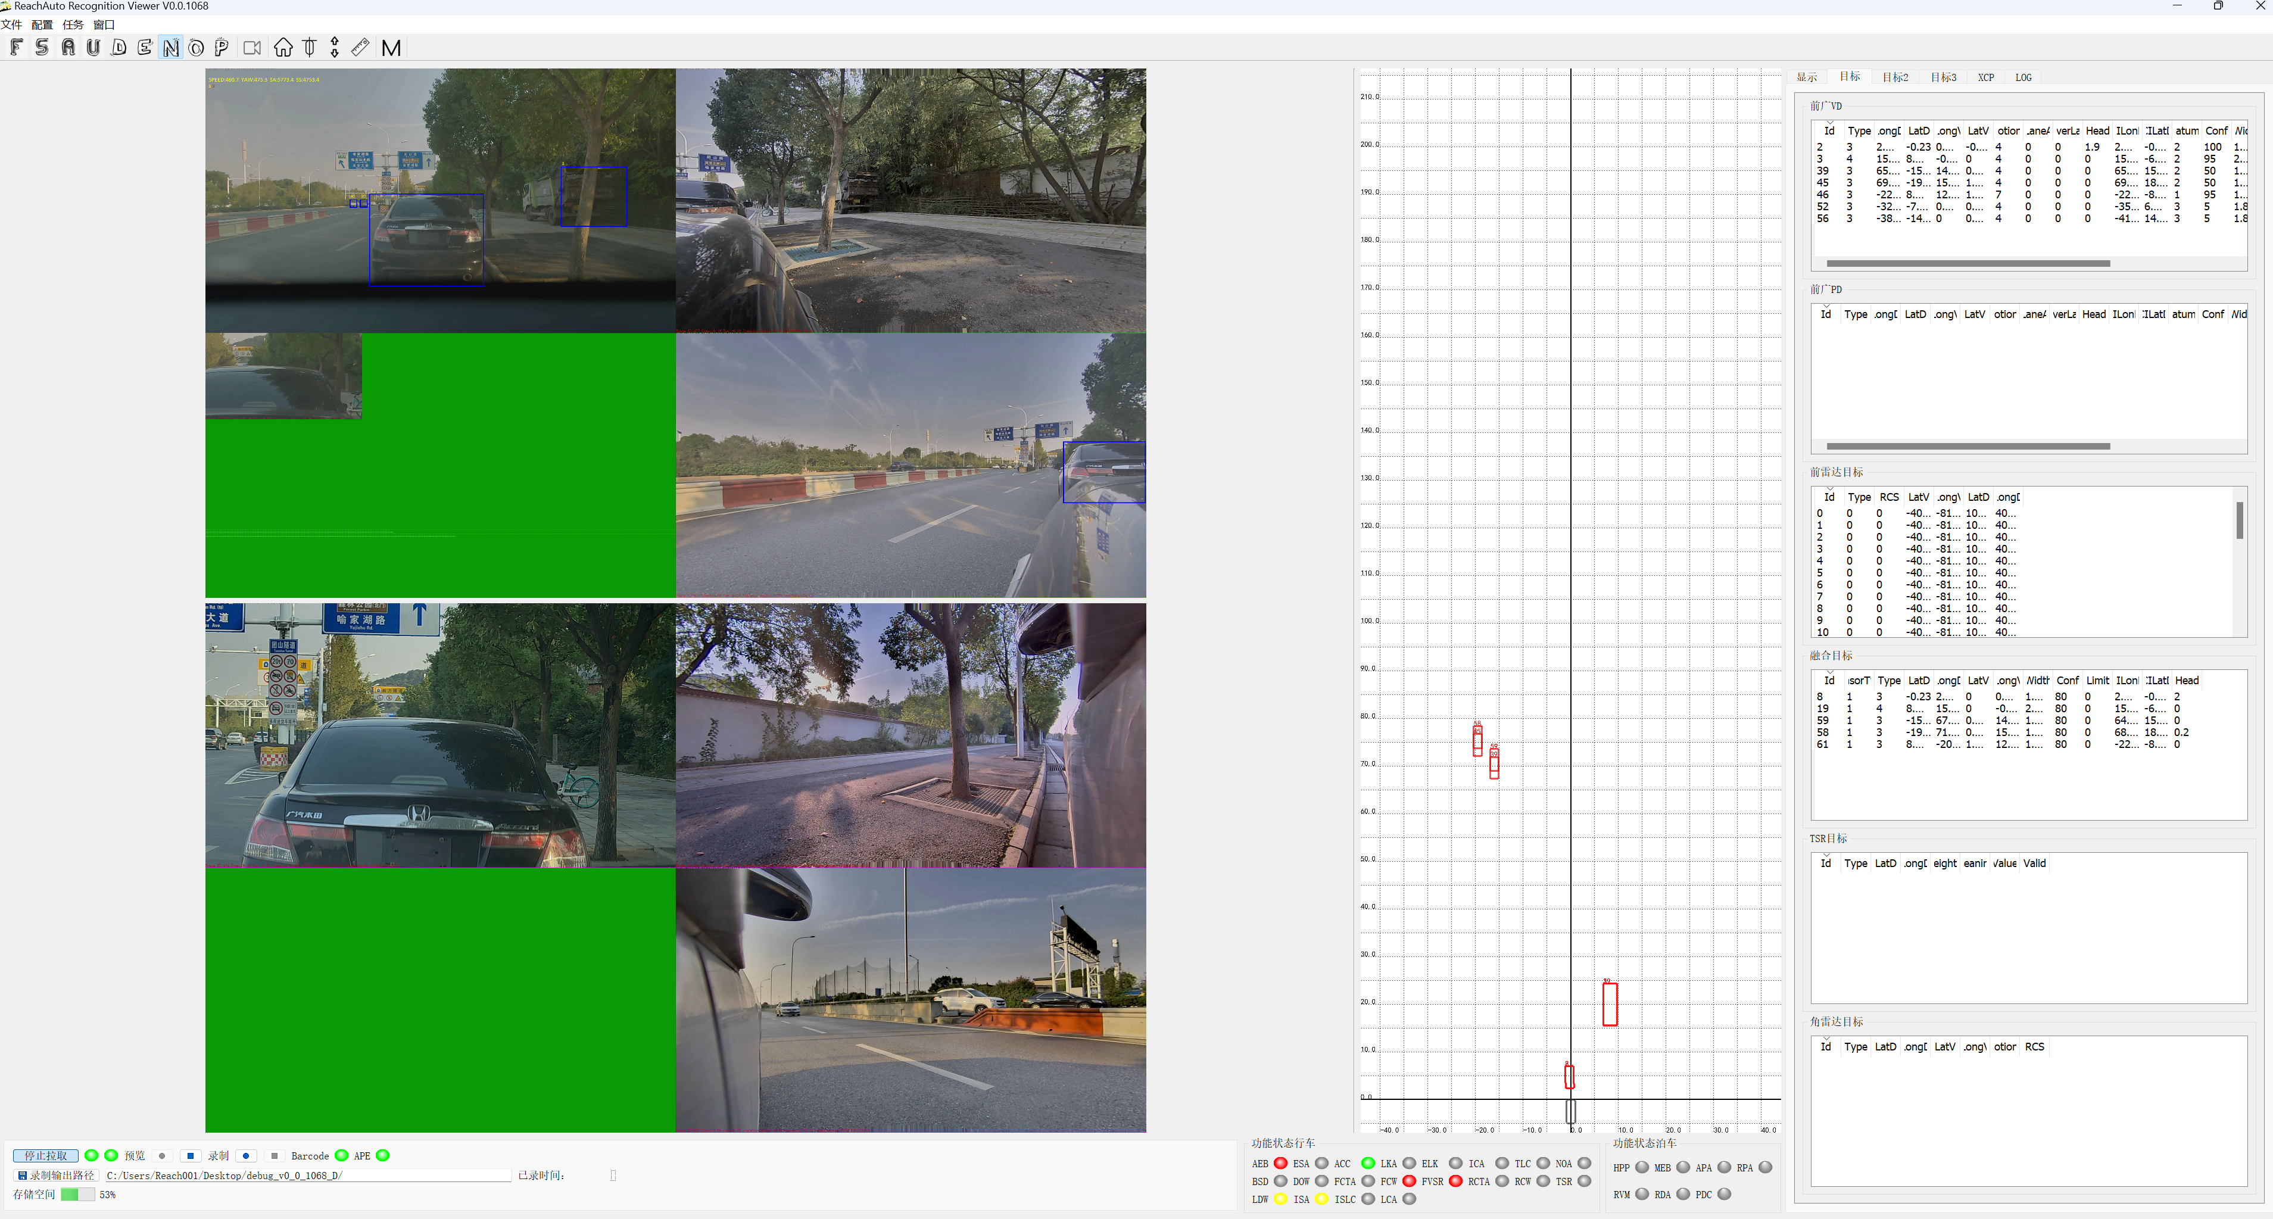Click the 存储空间 progress bar
The width and height of the screenshot is (2273, 1219).
point(77,1194)
